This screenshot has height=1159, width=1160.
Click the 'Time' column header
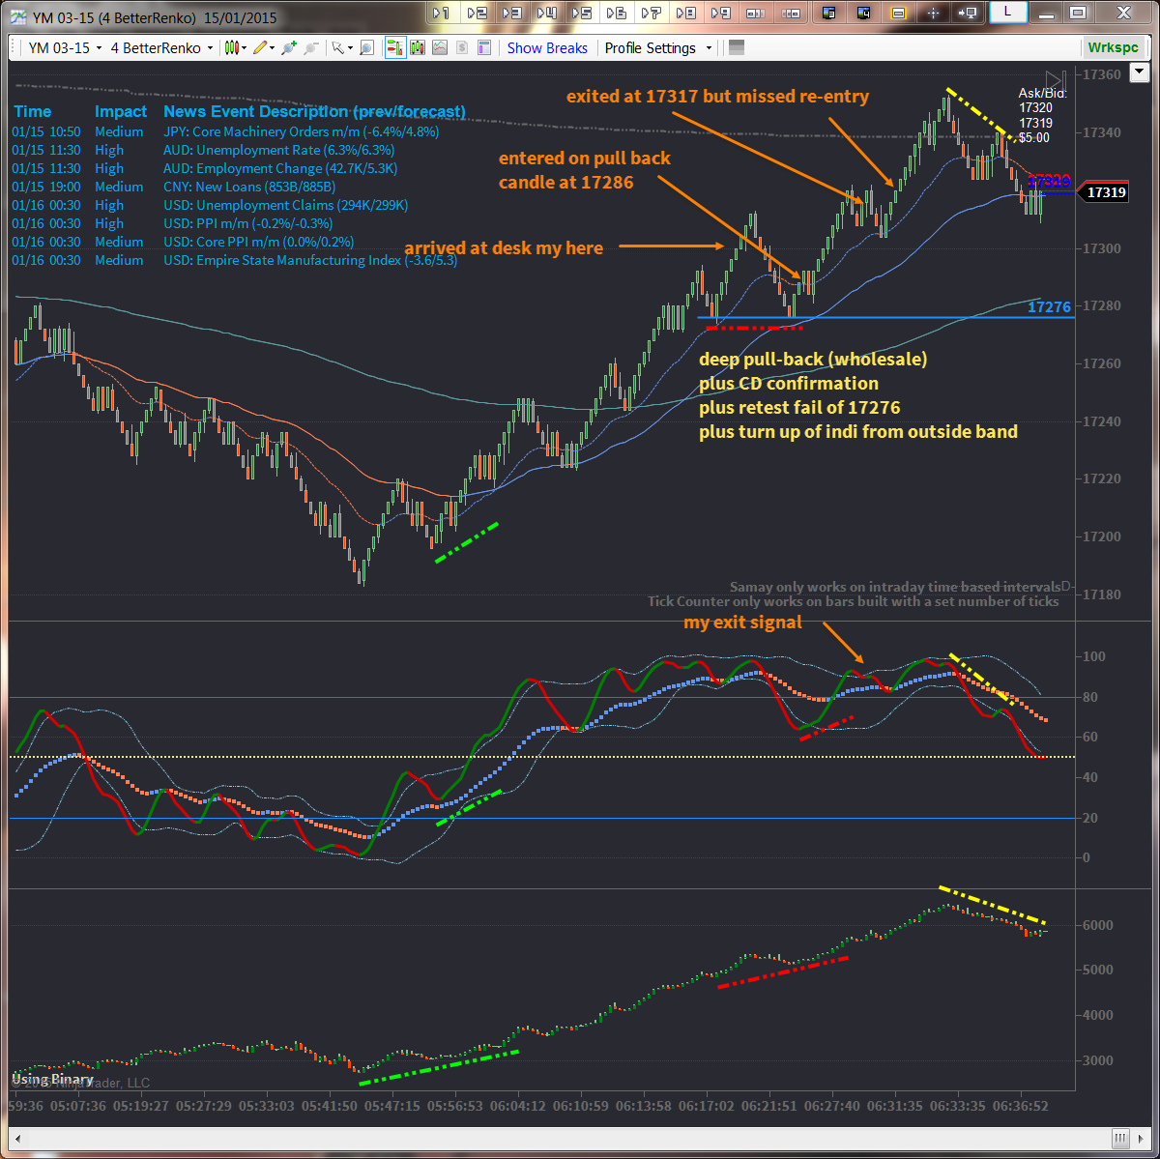32,111
